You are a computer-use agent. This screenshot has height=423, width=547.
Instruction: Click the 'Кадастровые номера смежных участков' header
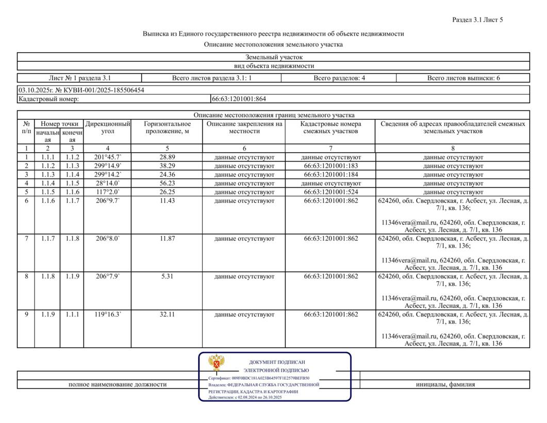(x=330, y=128)
